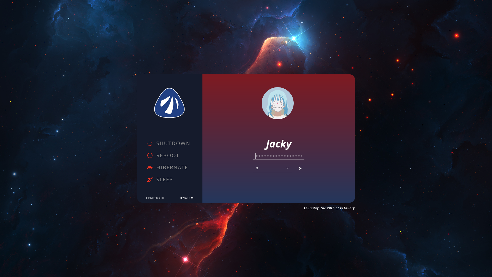
Task: Click the Thursday 28th February date text
Action: click(x=329, y=208)
